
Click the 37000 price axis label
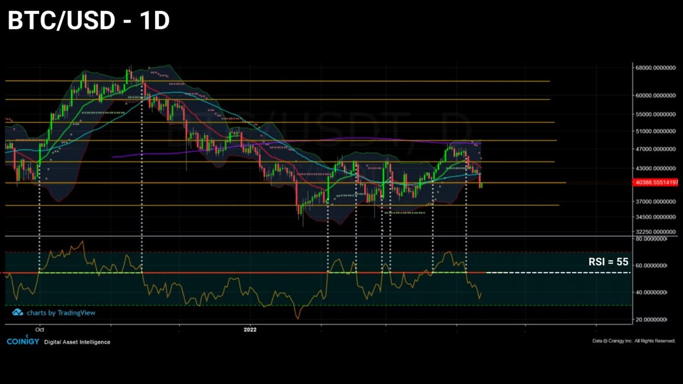click(655, 202)
